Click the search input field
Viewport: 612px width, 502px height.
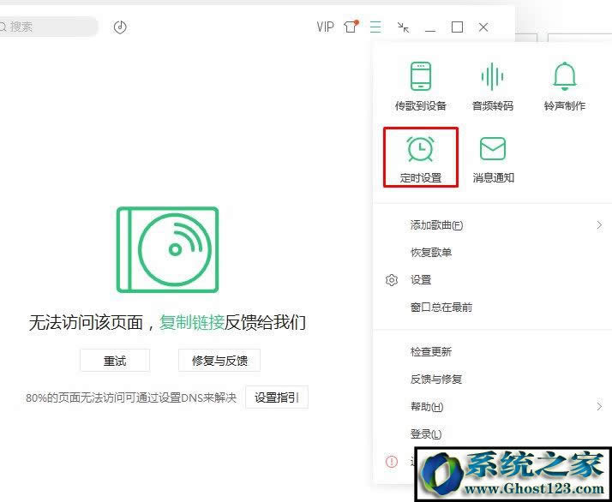click(48, 27)
